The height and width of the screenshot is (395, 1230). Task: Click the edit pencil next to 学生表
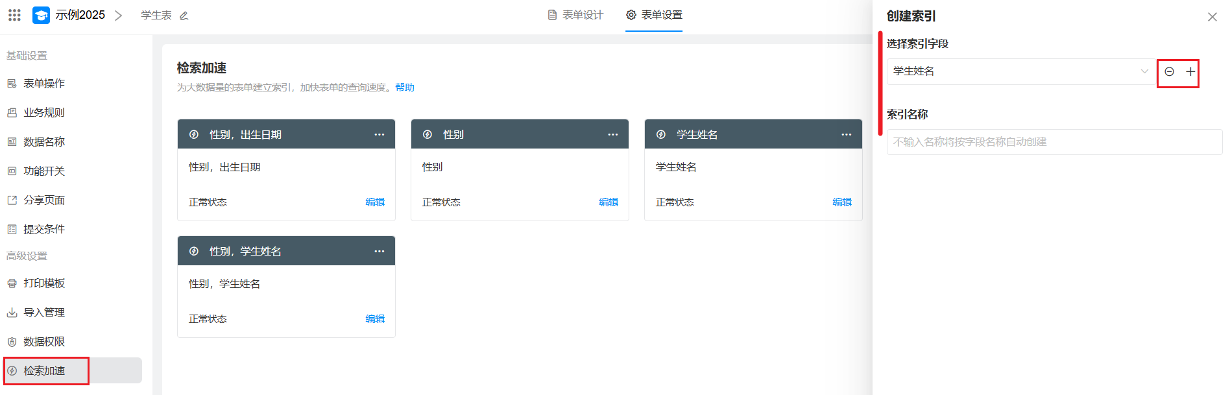[x=184, y=16]
